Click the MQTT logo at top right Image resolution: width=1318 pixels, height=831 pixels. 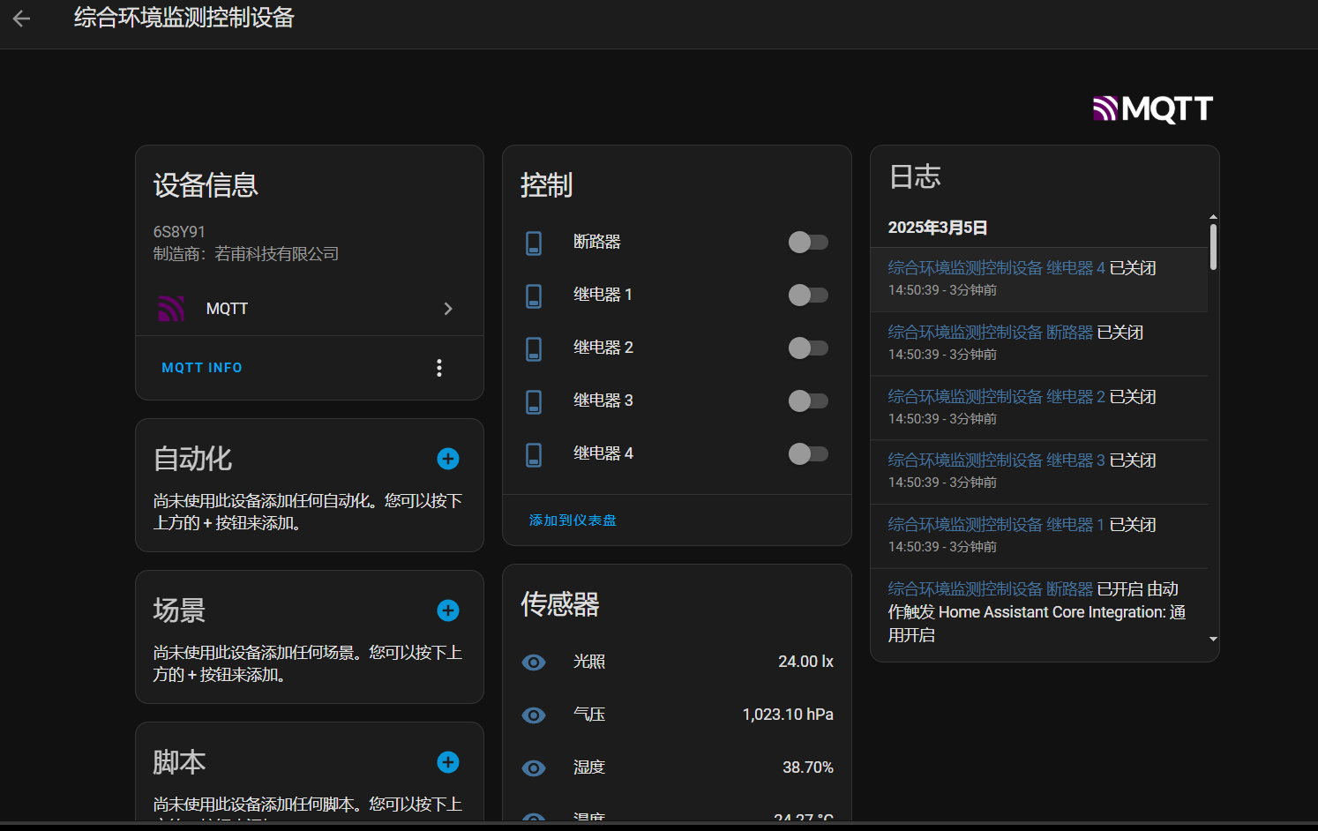(x=1152, y=109)
